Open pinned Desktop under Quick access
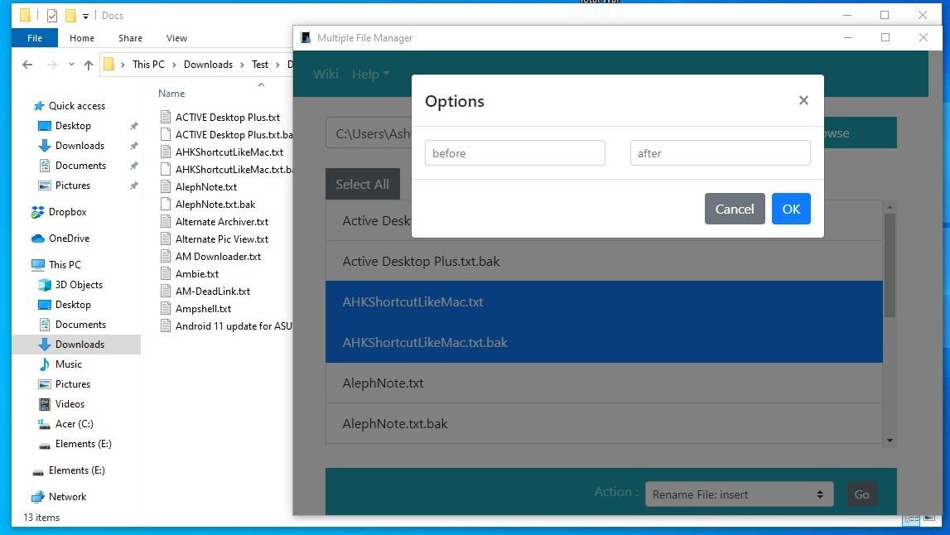Viewport: 950px width, 535px height. [x=73, y=125]
